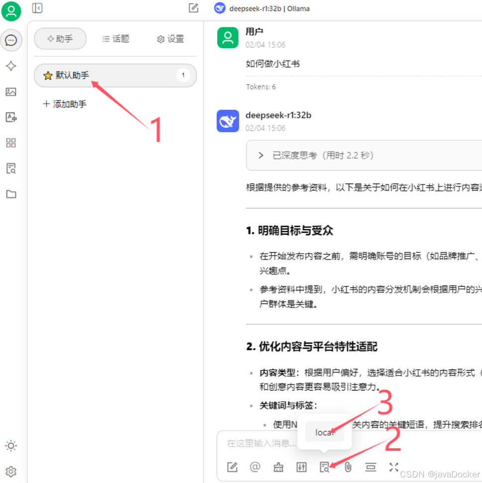This screenshot has width=482, height=483.
Task: Click the deepseek-r1:32b message avatar
Action: pyautogui.click(x=228, y=121)
